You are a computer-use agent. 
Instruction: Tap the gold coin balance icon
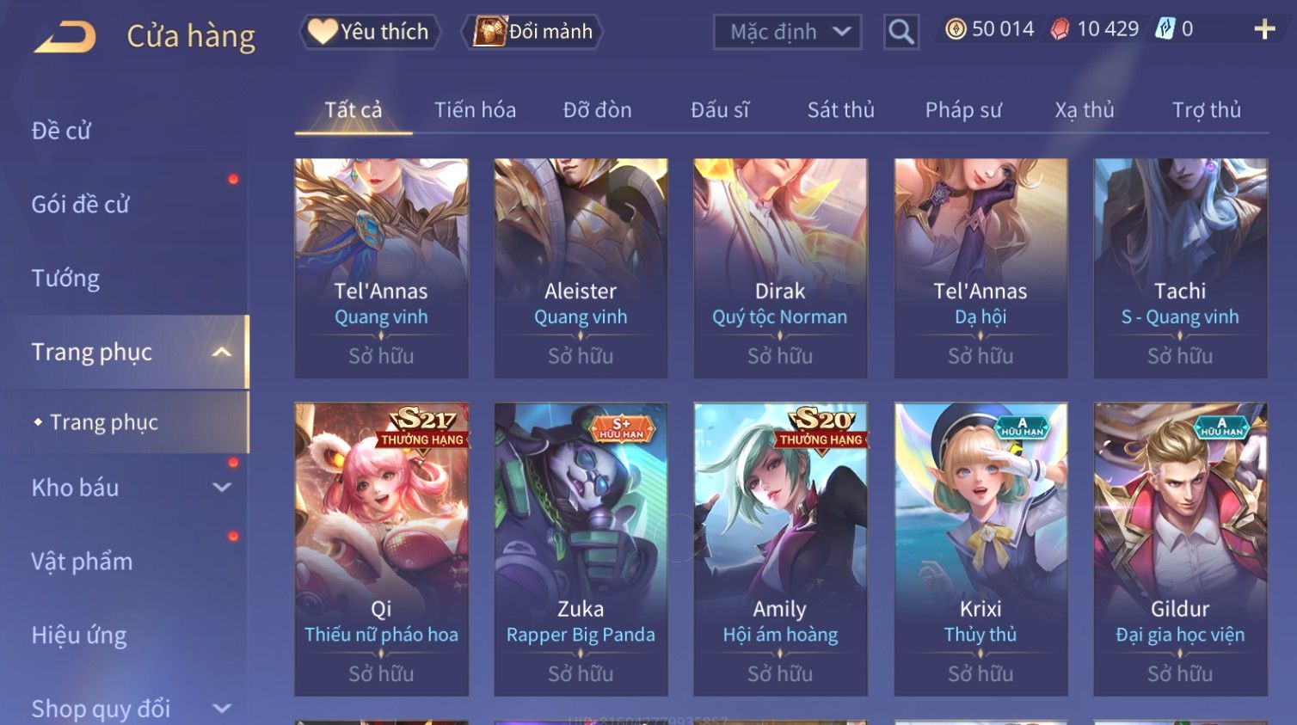click(956, 29)
